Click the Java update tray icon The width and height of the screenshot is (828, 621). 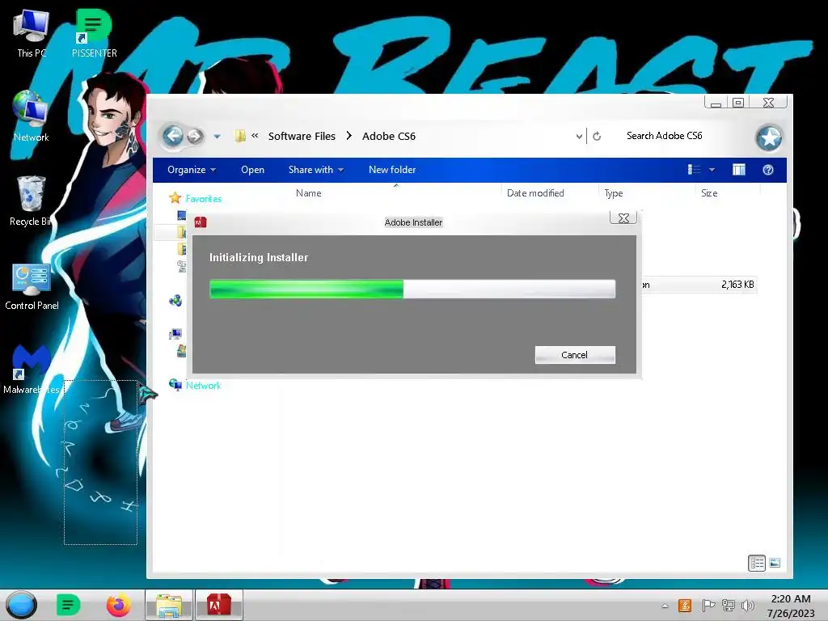tap(685, 606)
